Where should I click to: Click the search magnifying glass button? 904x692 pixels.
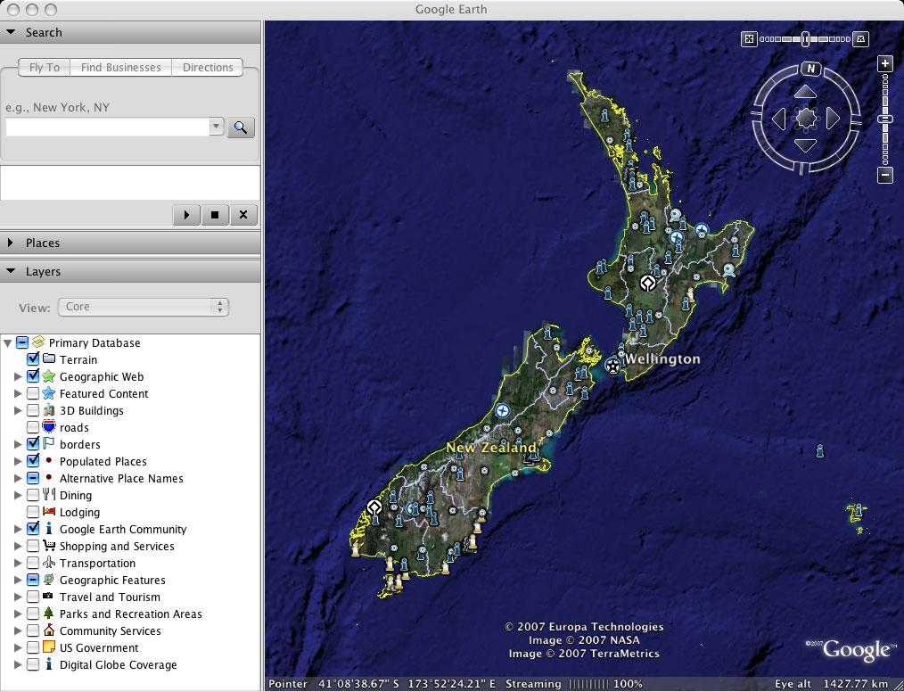(241, 128)
